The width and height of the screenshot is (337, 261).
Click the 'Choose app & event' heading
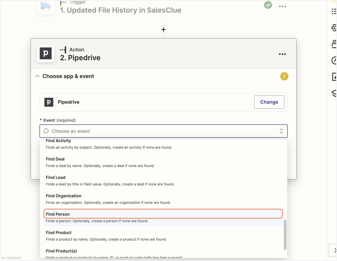pyautogui.click(x=68, y=76)
